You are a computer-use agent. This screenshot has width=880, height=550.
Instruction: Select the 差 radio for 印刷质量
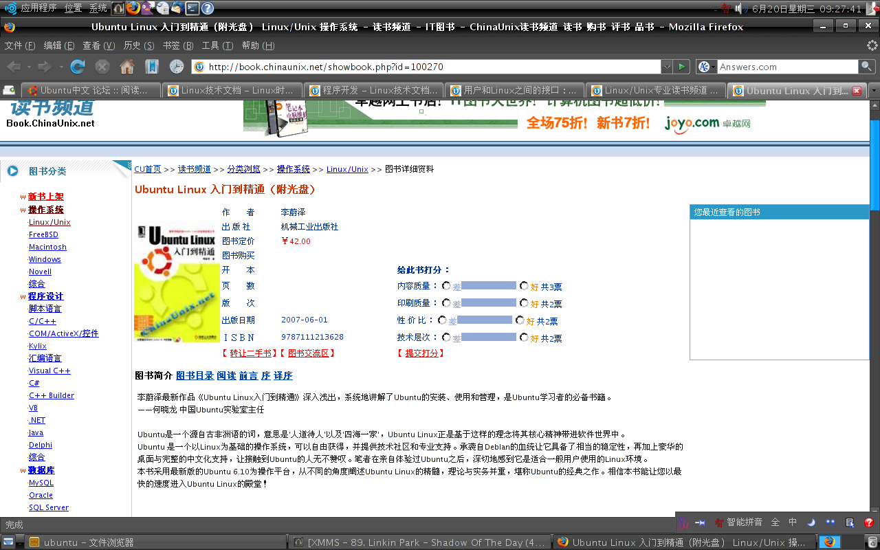[447, 303]
